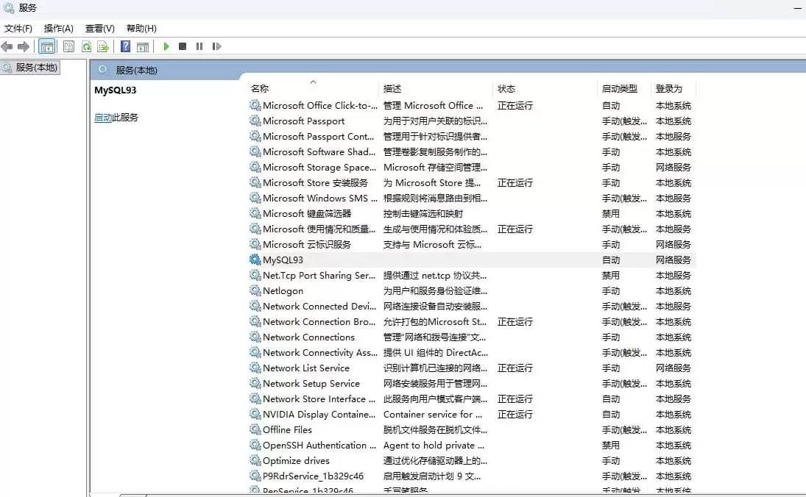The height and width of the screenshot is (497, 806).
Task: Open the 帮助(H) menu
Action: click(141, 28)
